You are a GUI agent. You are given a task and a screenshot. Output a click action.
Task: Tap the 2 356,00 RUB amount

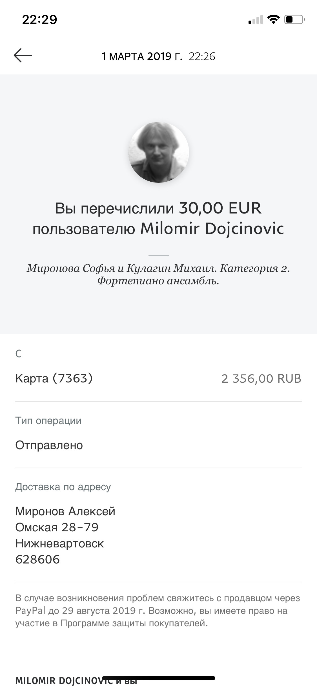click(261, 379)
